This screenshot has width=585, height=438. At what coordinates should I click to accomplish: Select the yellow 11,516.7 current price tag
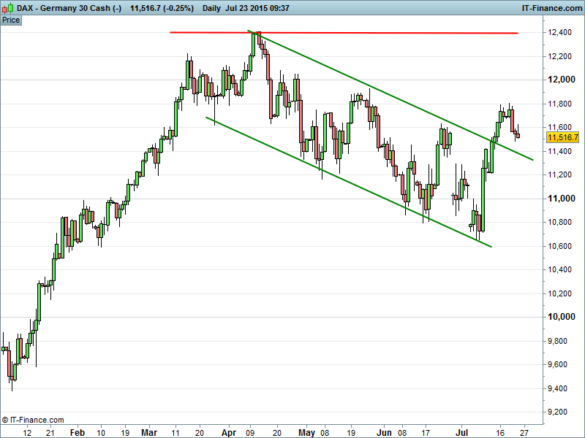click(x=562, y=137)
